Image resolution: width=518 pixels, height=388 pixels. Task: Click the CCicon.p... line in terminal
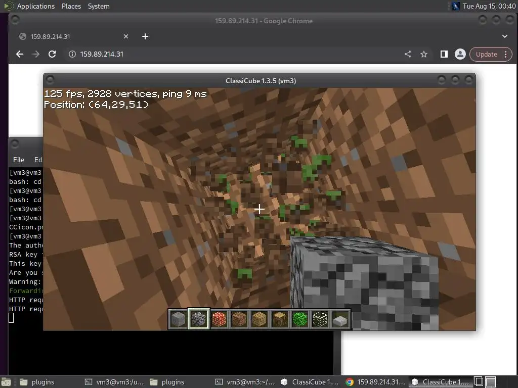point(26,227)
